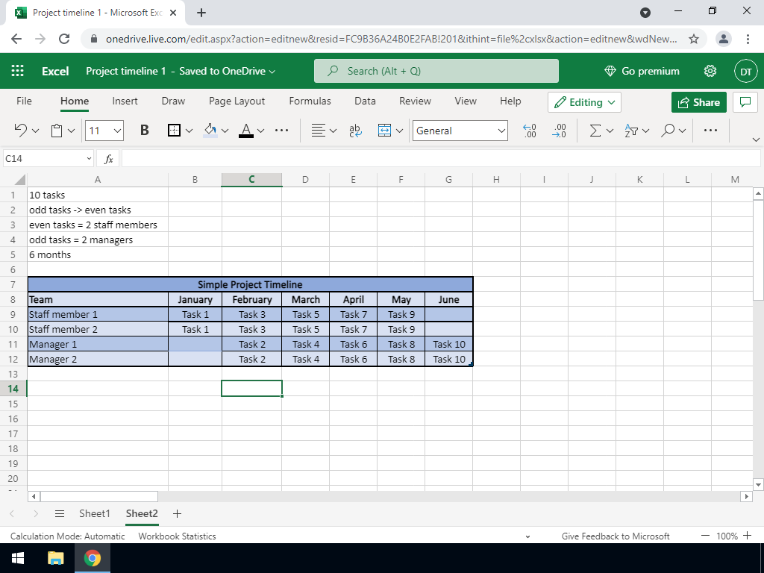The height and width of the screenshot is (573, 764).
Task: Switch to the Data tab
Action: (365, 101)
